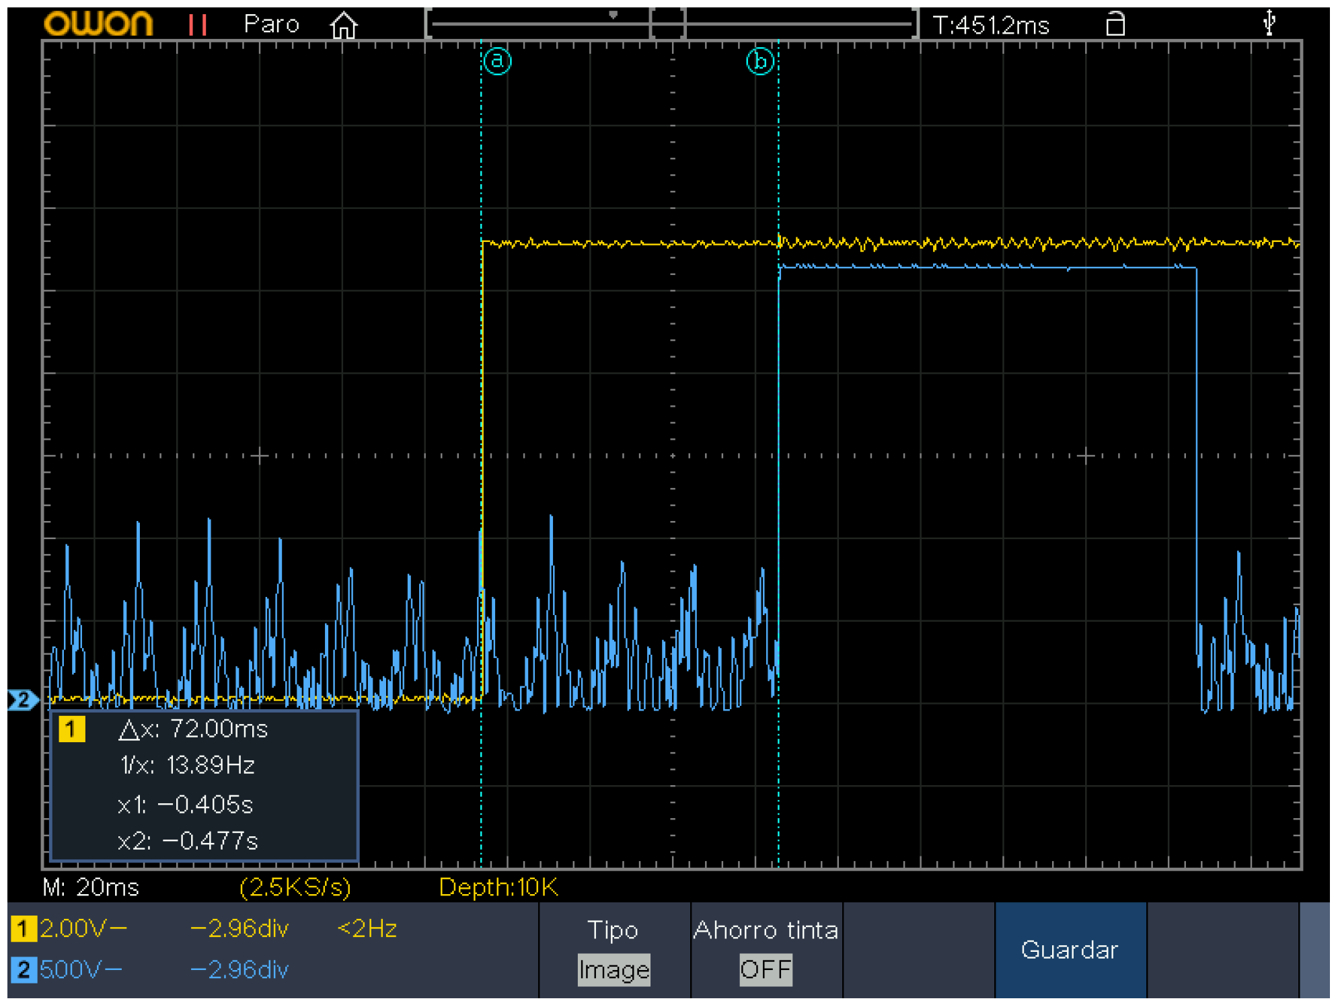Viewport: 1338px width, 1007px height.
Task: Click the home icon in top bar
Action: [x=343, y=26]
